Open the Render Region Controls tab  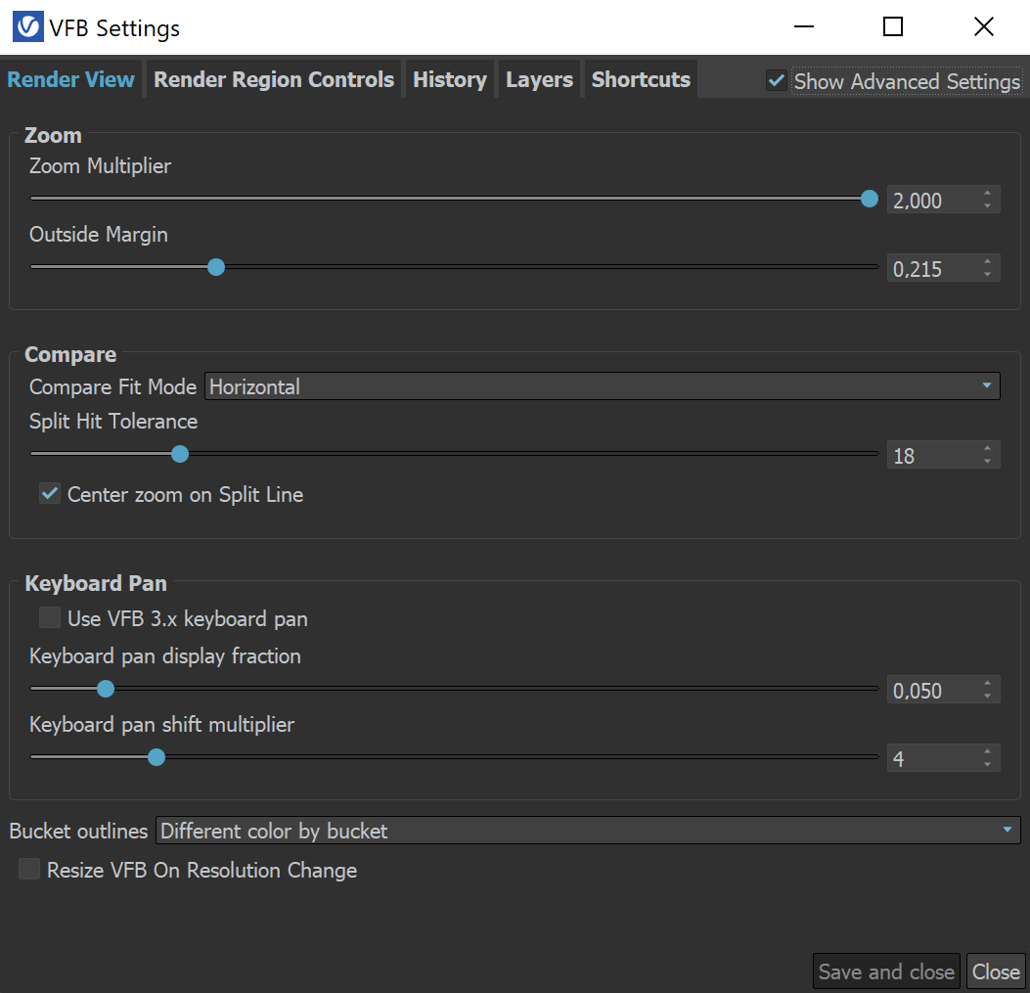coord(274,79)
